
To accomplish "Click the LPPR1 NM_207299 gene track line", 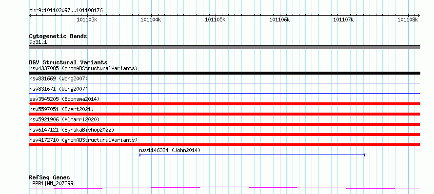I will click(x=224, y=188).
